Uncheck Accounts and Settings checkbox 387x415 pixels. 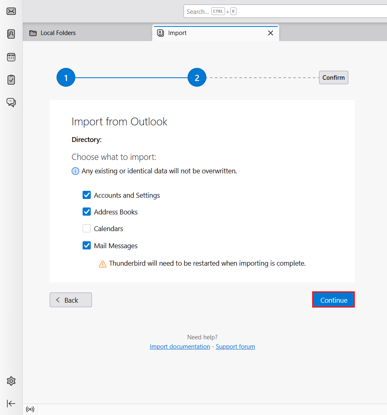point(87,195)
